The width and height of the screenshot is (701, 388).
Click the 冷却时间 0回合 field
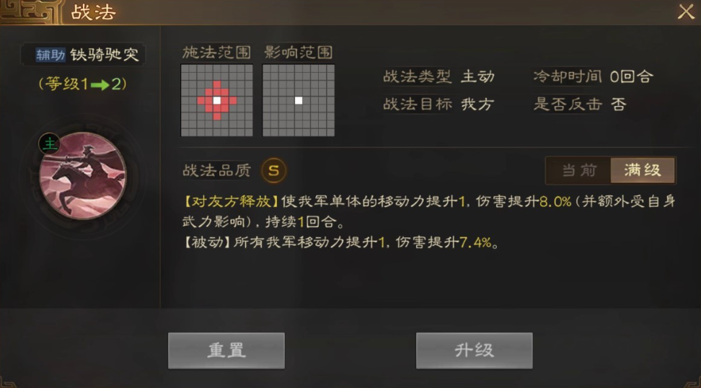click(x=594, y=77)
